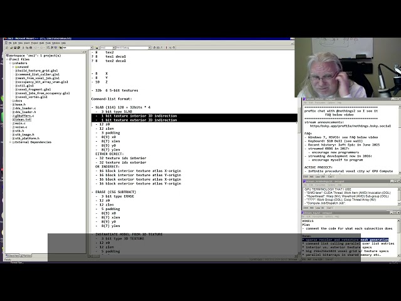The width and height of the screenshot is (401, 301).
Task: Click the Save toolbar icon
Action: click(15, 48)
